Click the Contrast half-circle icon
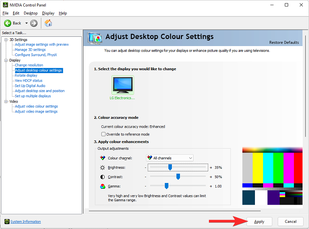The height and width of the screenshot is (229, 309). 102,176
